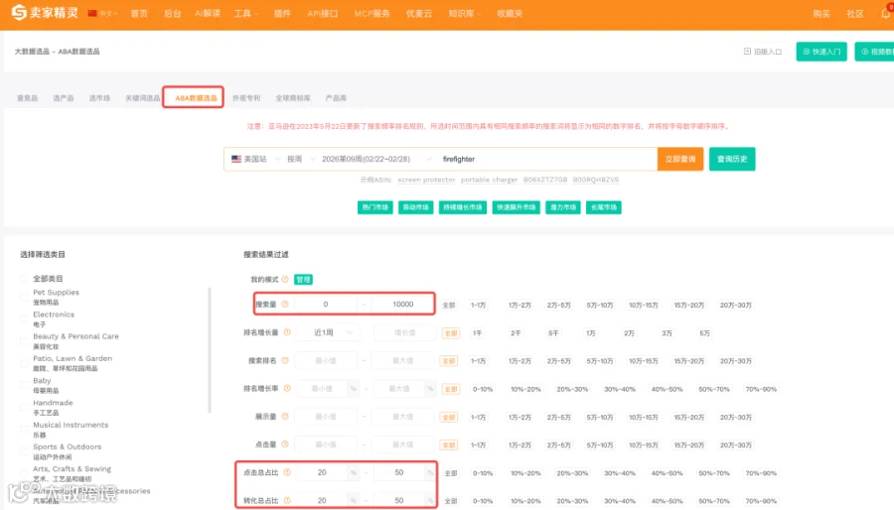Click help icon next to 排名增长量
The width and height of the screenshot is (894, 510).
(x=287, y=332)
